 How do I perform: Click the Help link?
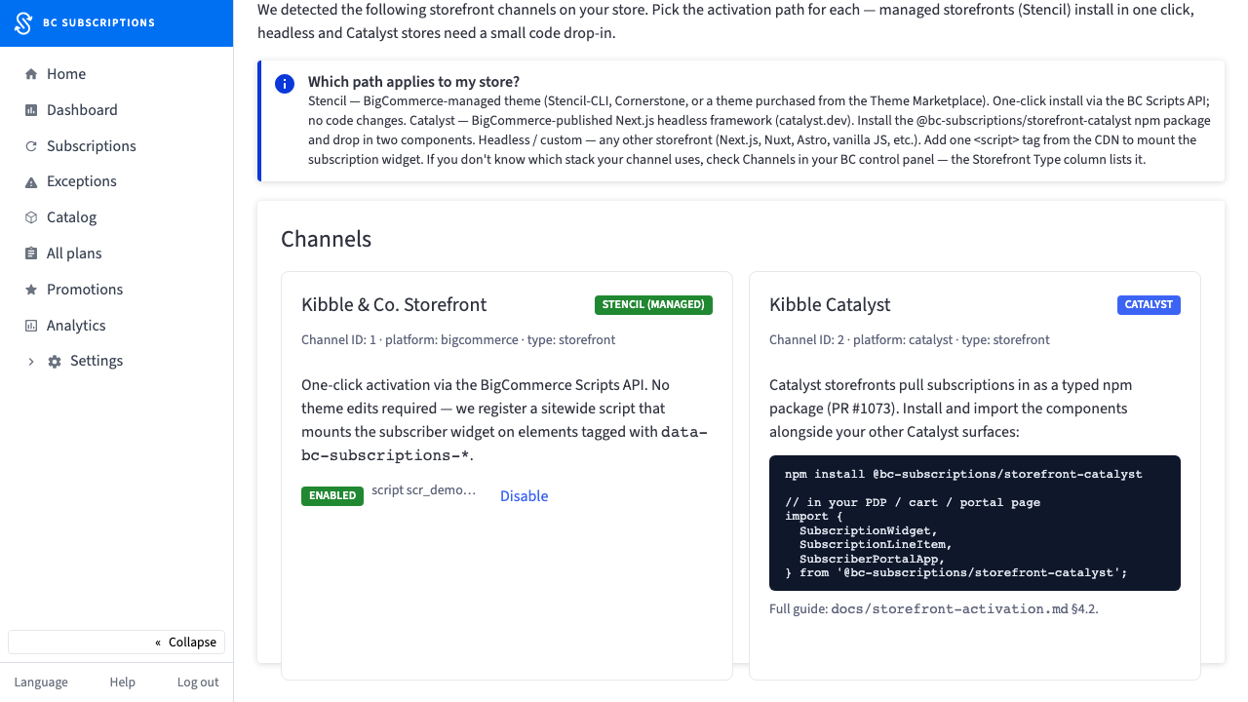[123, 682]
